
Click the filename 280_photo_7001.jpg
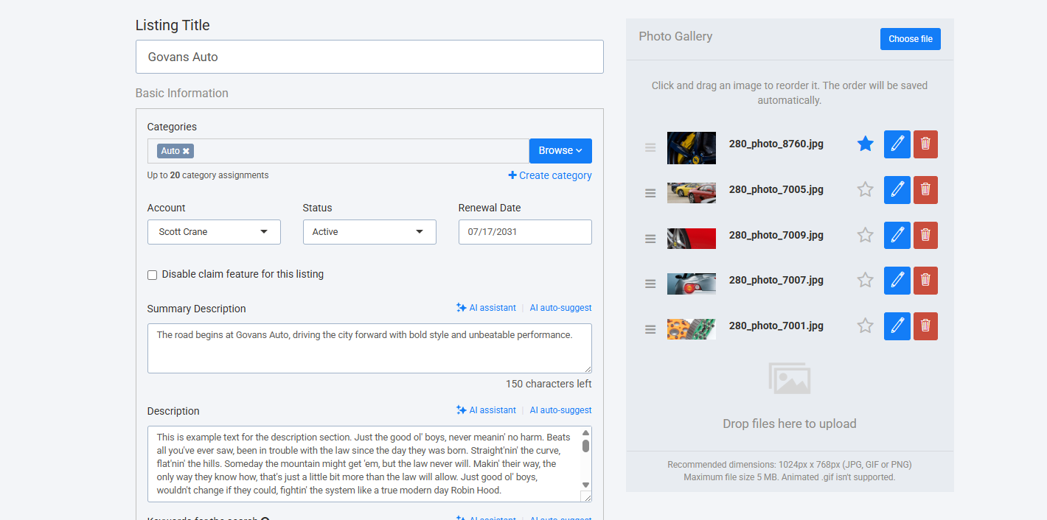tap(776, 326)
